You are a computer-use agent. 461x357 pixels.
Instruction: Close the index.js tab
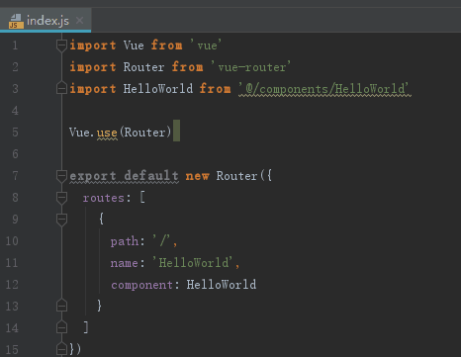[x=79, y=21]
